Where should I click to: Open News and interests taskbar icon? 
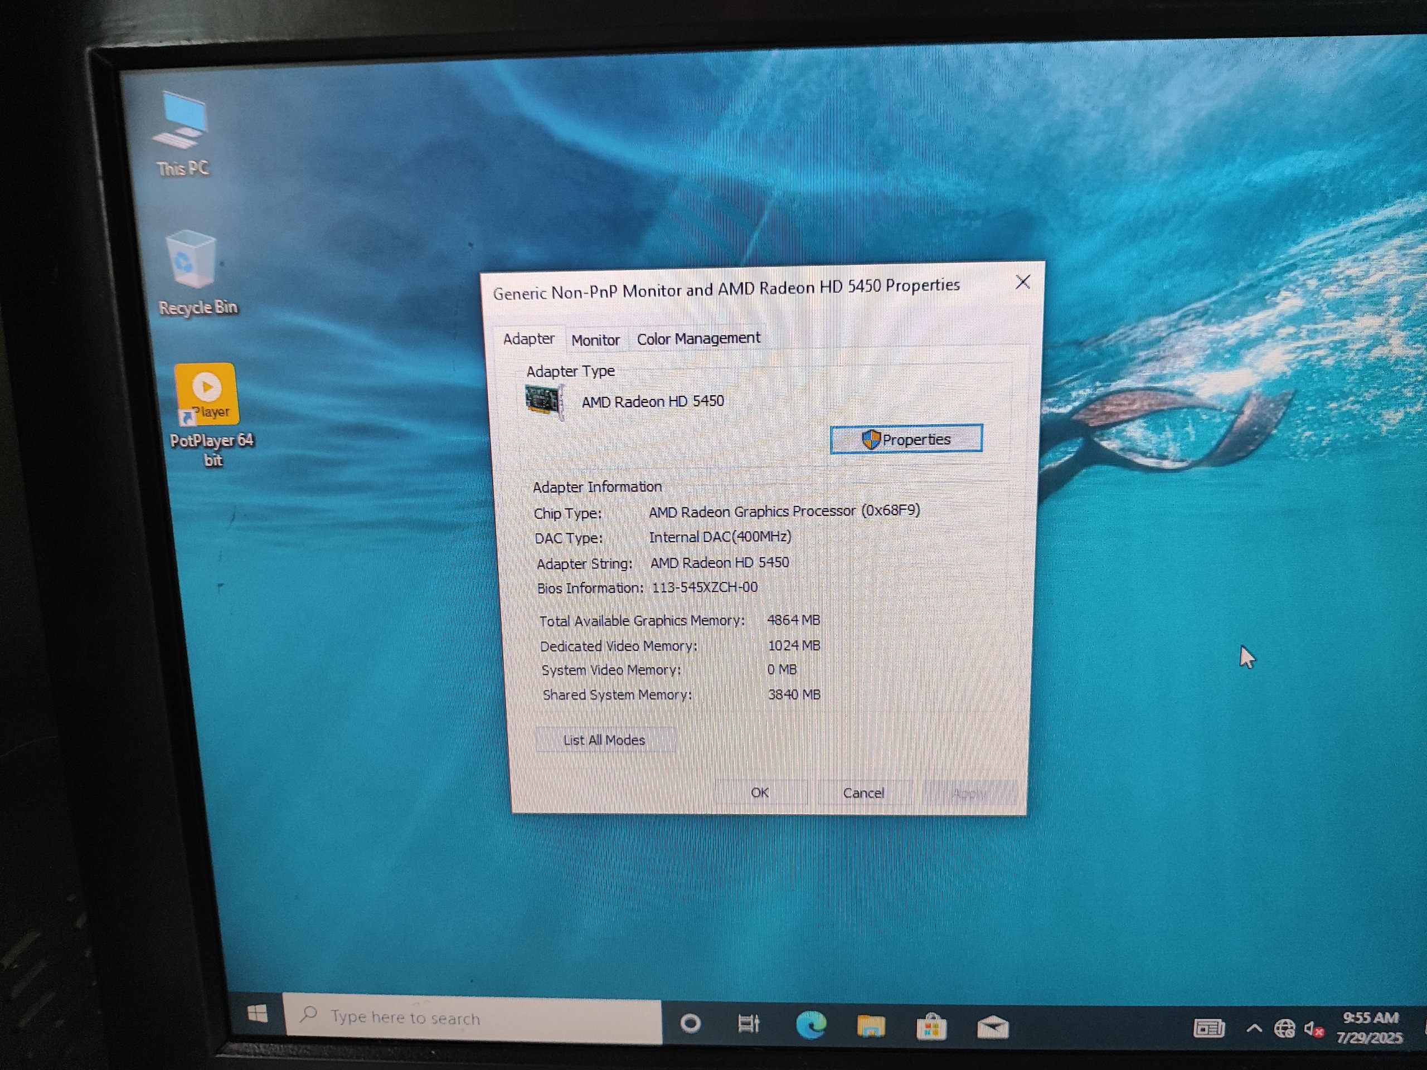click(x=1208, y=1028)
